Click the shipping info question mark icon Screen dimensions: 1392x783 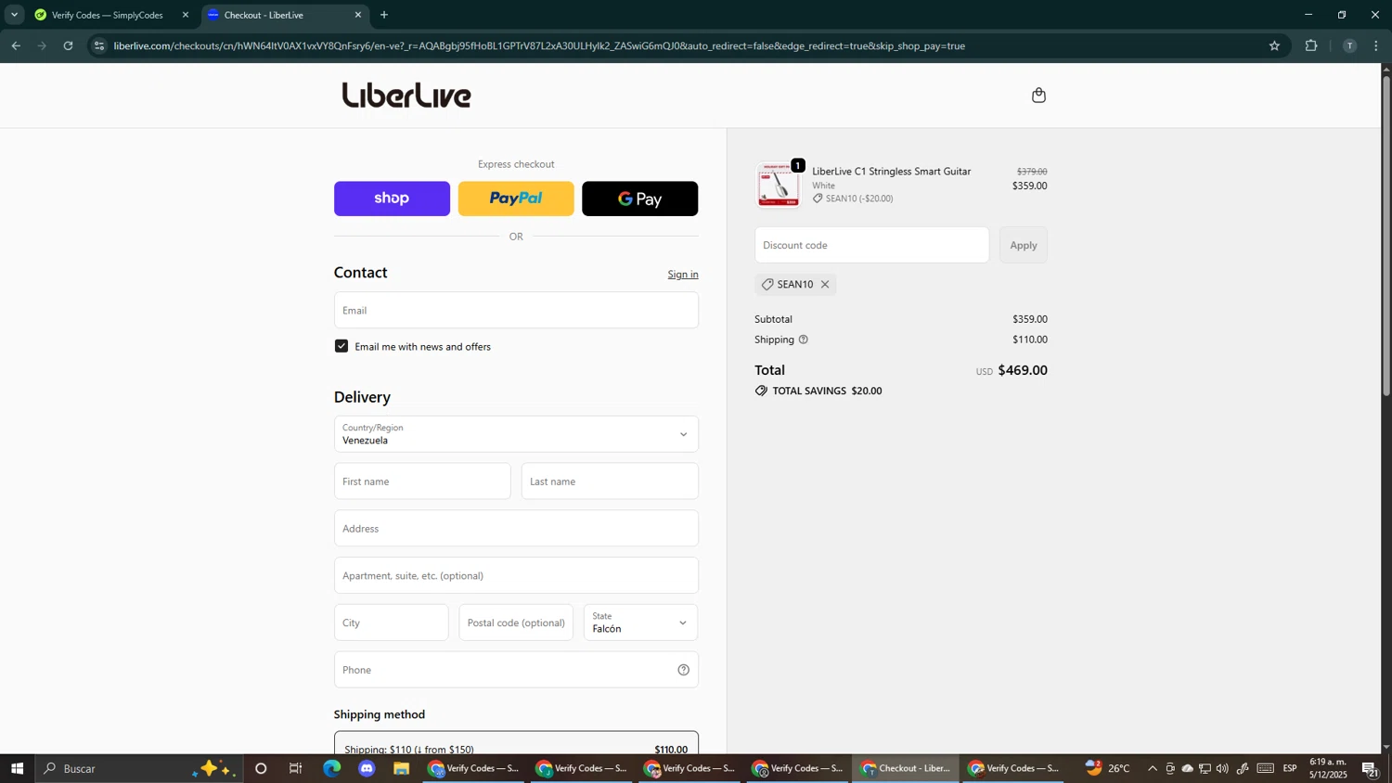[x=803, y=340]
